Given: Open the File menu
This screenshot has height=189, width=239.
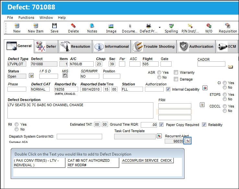Looking at the screenshot, I should click(10, 18).
